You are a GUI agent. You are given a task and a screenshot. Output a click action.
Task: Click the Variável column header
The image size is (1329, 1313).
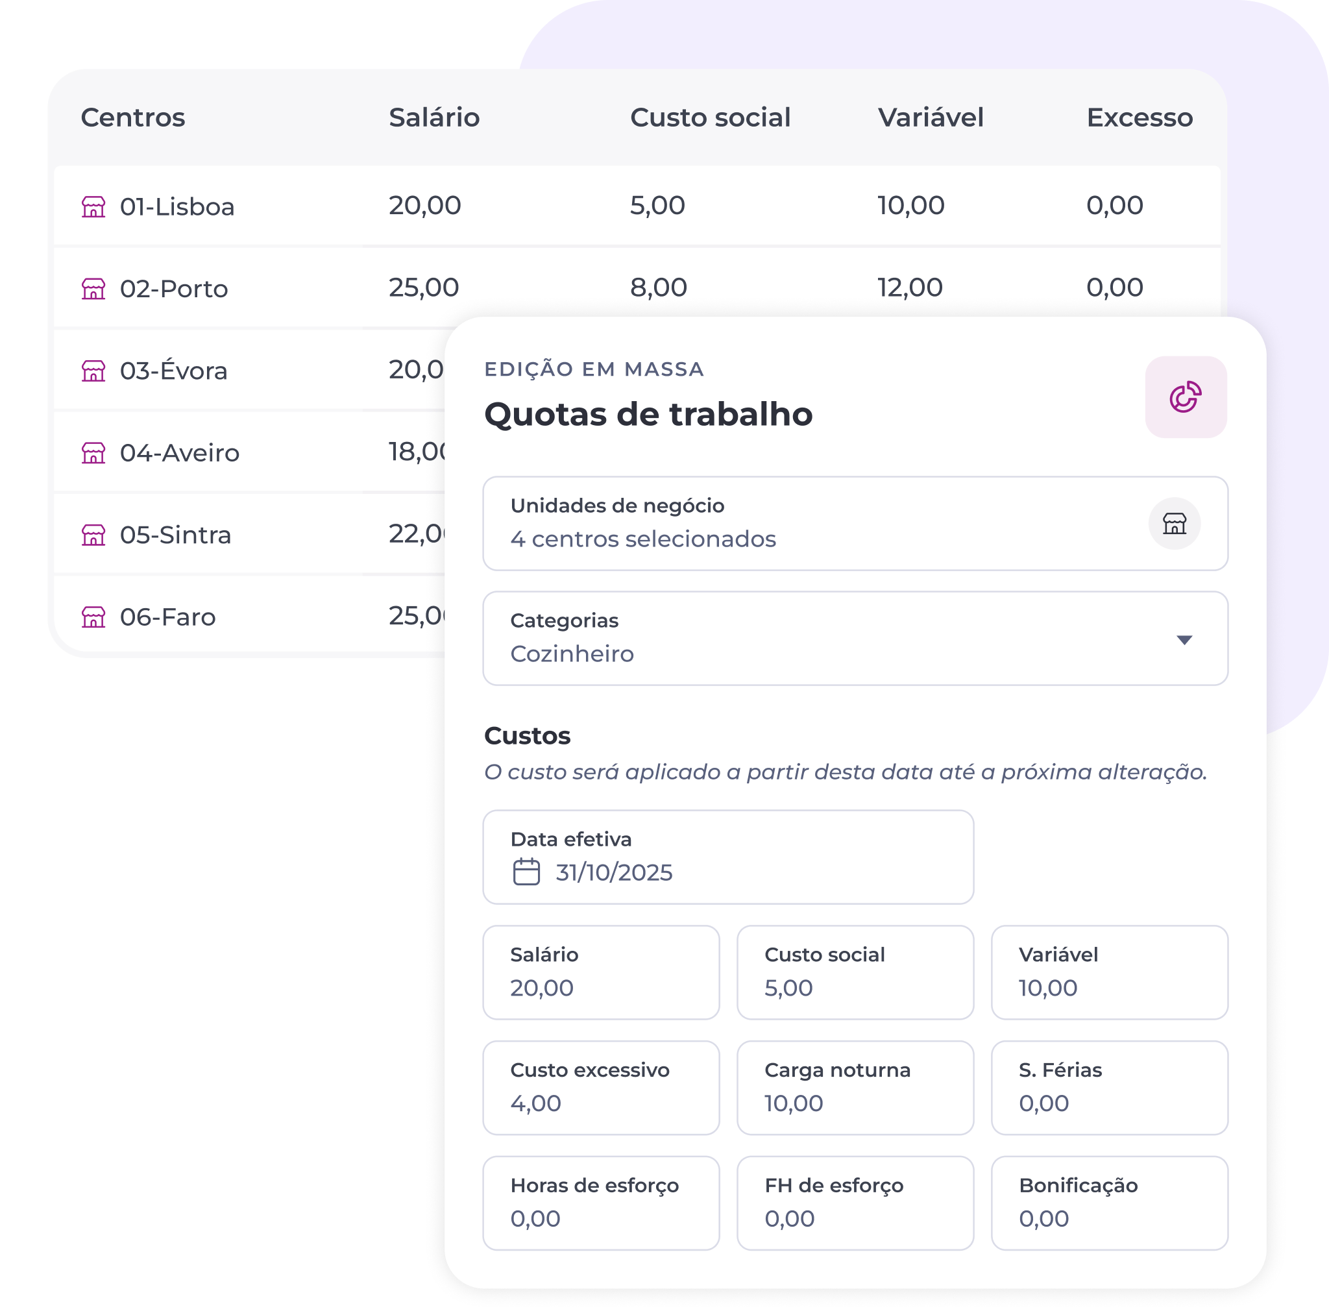pos(930,117)
